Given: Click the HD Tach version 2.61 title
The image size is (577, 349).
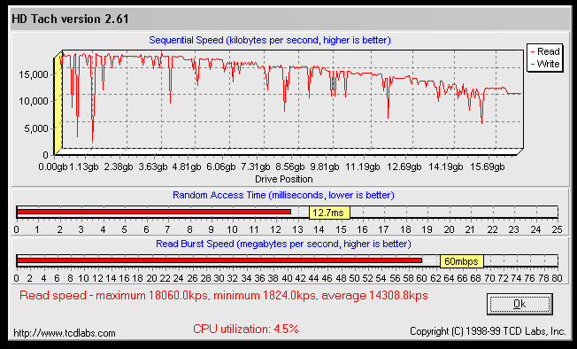Looking at the screenshot, I should click(x=70, y=19).
